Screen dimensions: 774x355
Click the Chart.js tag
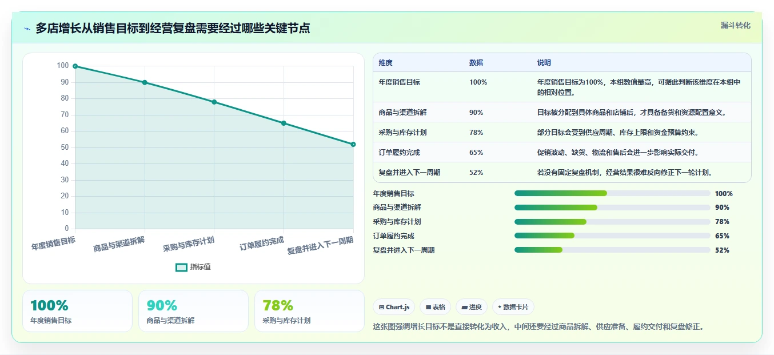(394, 307)
